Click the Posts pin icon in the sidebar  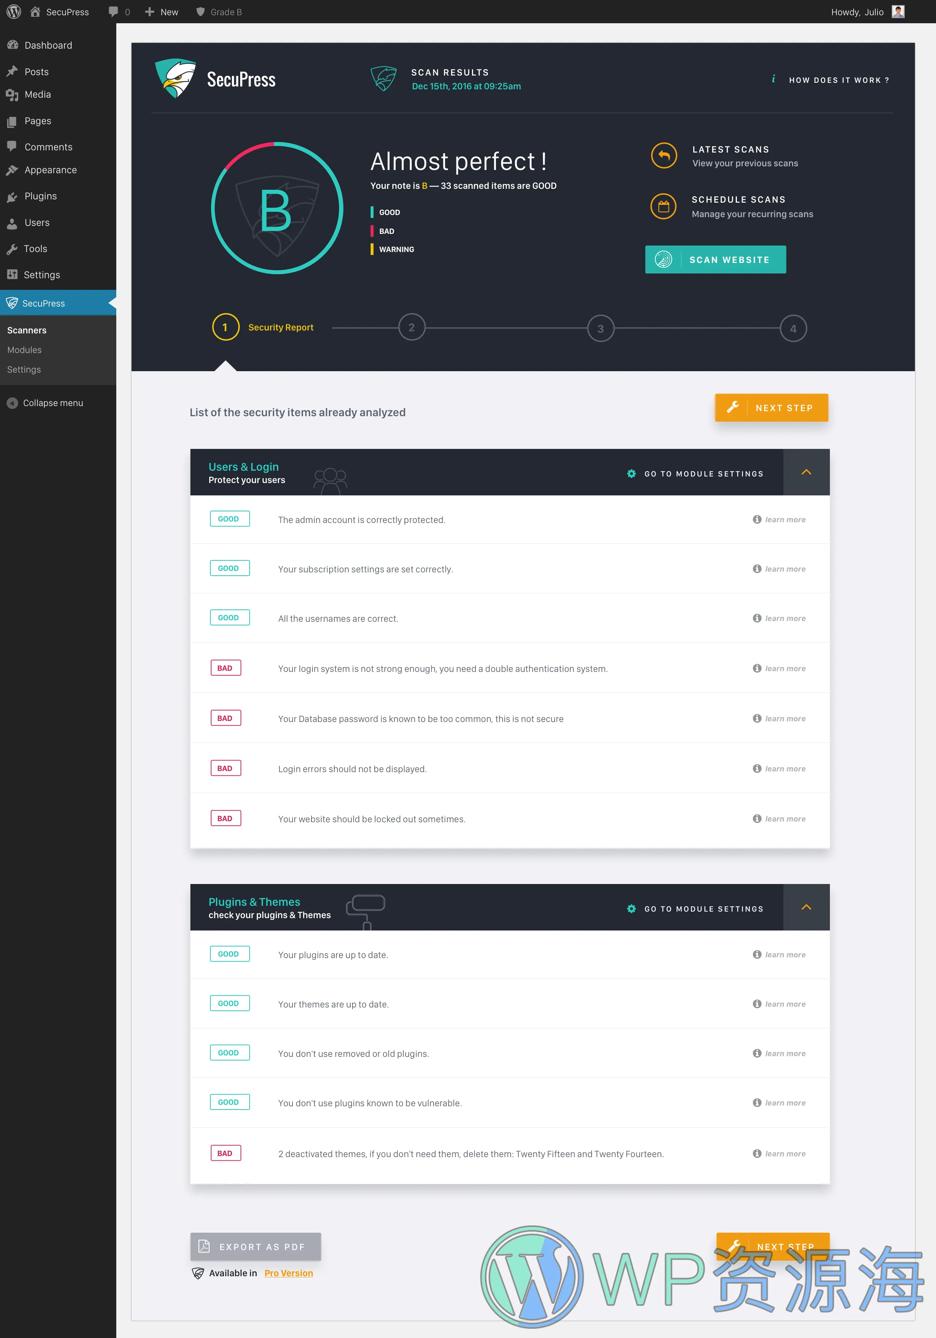click(x=12, y=72)
